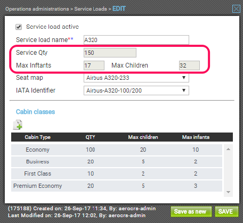Click the QTY column header
The width and height of the screenshot is (243, 223).
pos(91,137)
